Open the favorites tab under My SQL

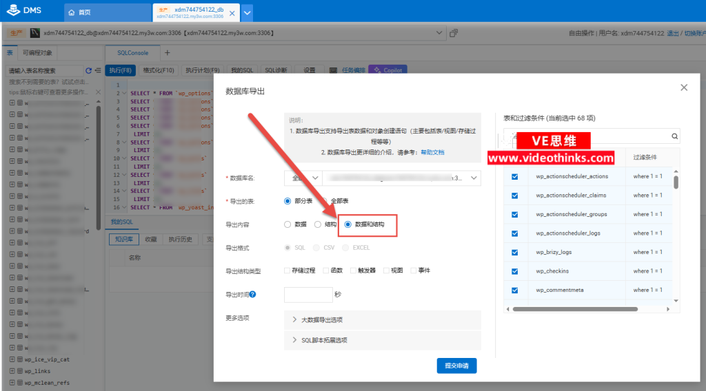[x=151, y=240]
